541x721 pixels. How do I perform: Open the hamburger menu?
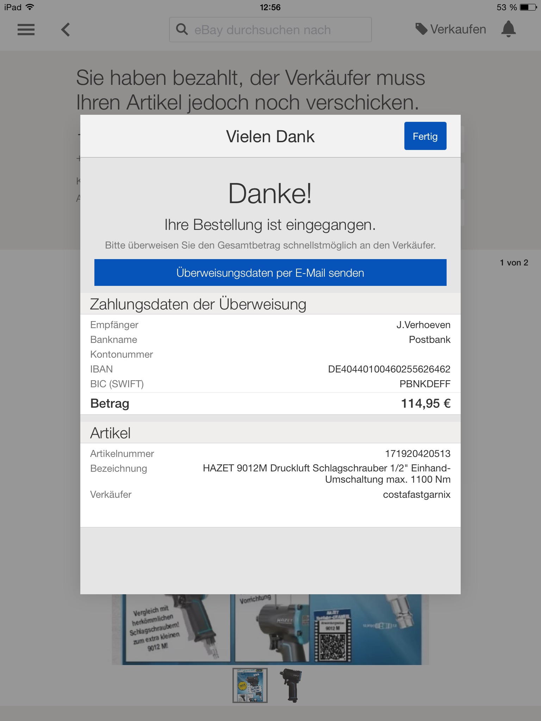26,30
